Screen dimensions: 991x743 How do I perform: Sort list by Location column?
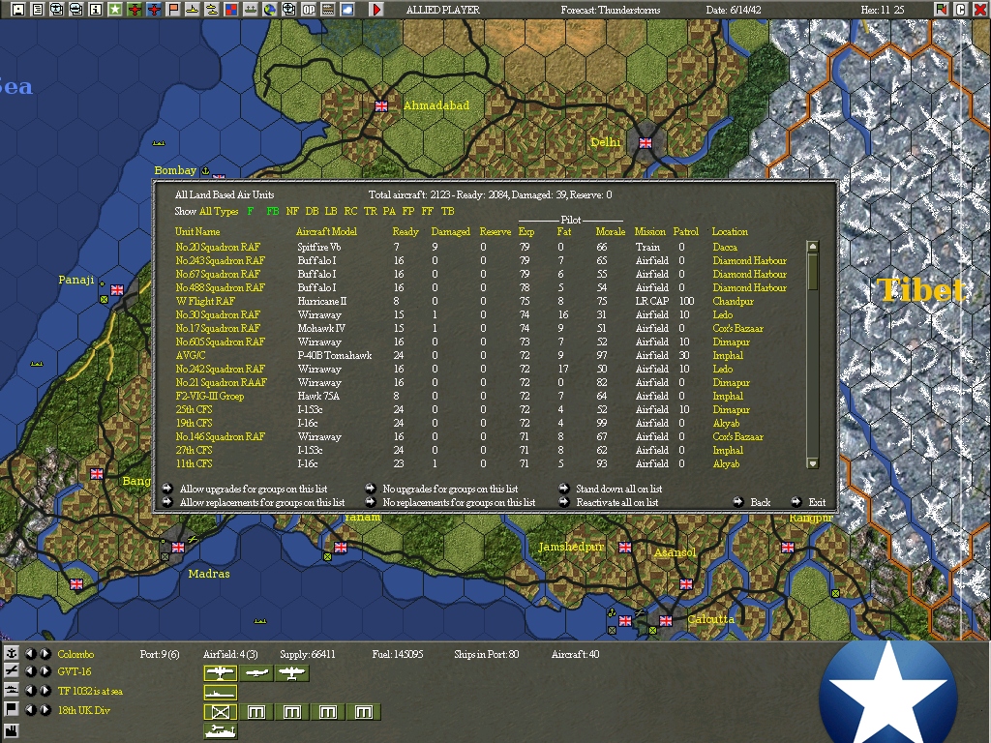pyautogui.click(x=730, y=231)
